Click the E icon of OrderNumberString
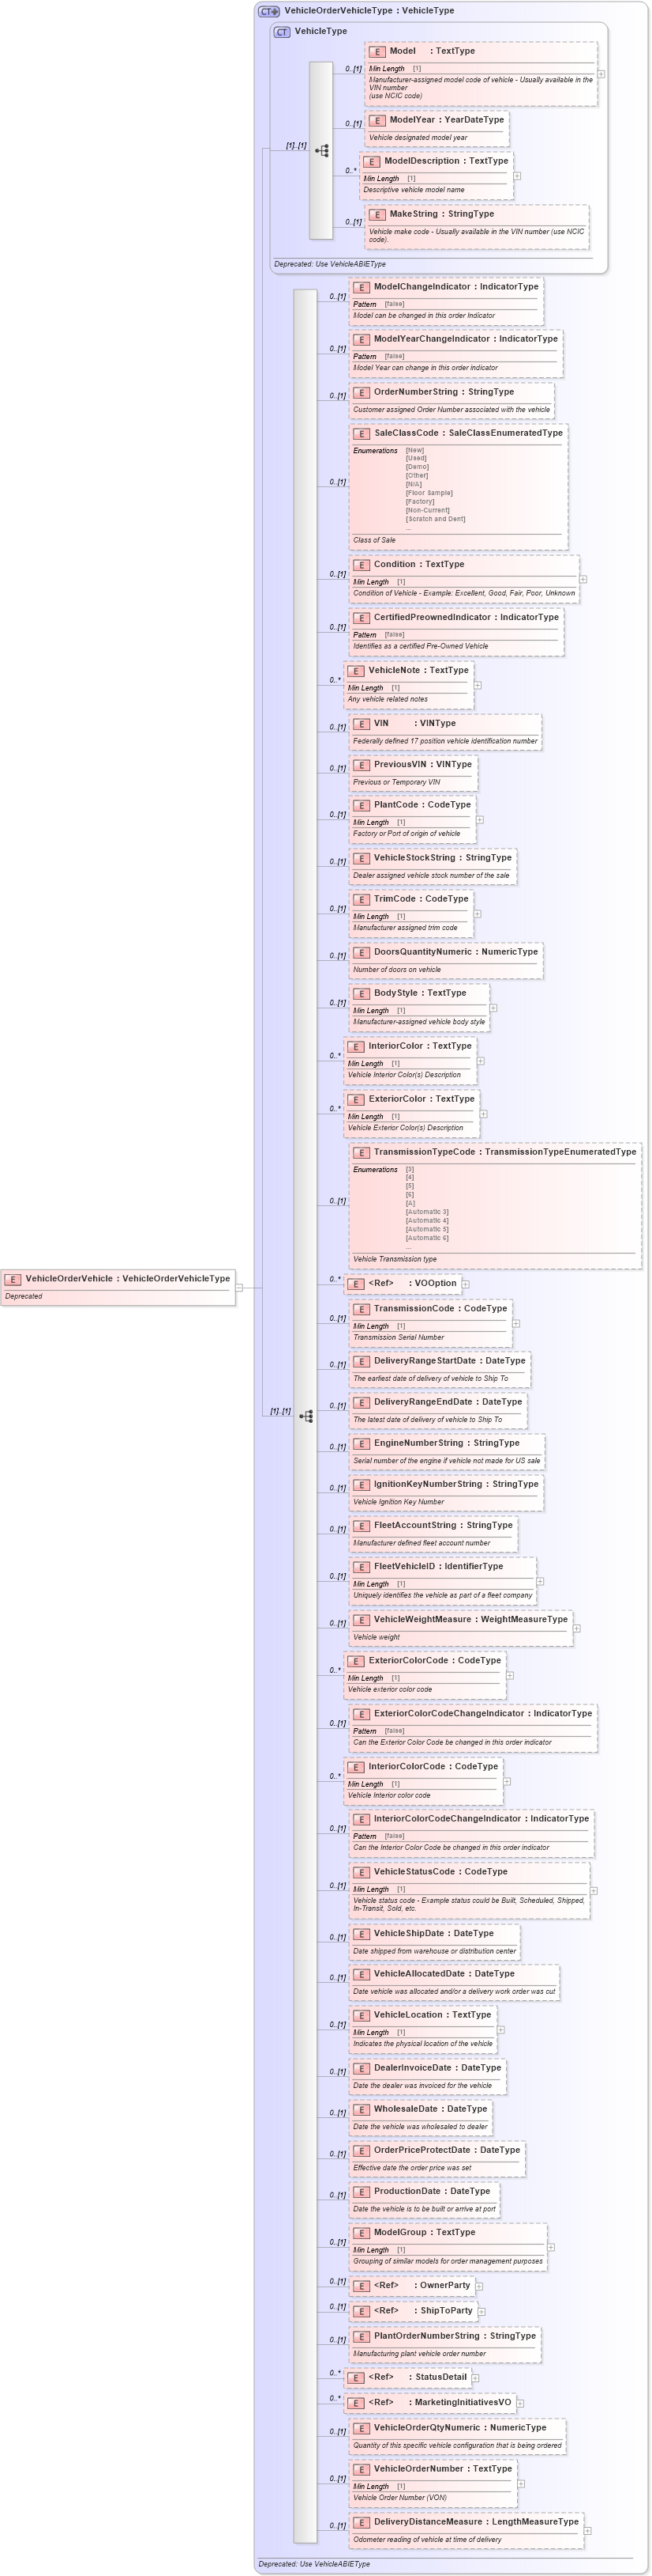 point(362,392)
